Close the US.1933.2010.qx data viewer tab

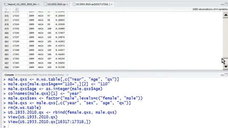67,5
